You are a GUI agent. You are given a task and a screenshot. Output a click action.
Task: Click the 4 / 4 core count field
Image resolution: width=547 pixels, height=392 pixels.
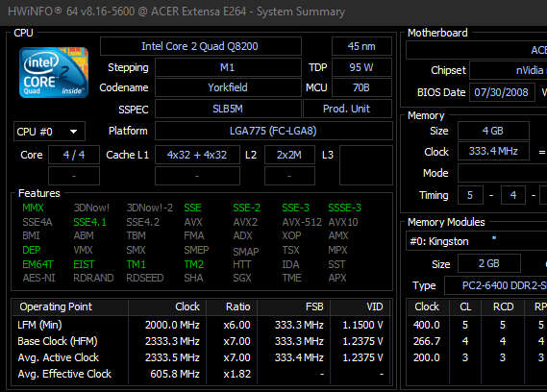[x=74, y=155]
